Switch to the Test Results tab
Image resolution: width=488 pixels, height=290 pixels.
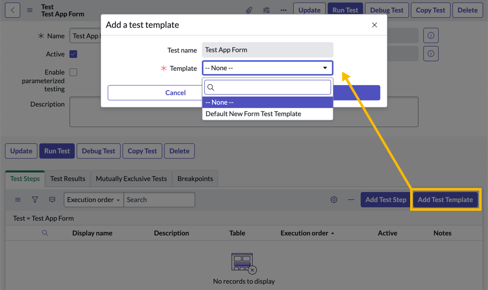pyautogui.click(x=68, y=178)
